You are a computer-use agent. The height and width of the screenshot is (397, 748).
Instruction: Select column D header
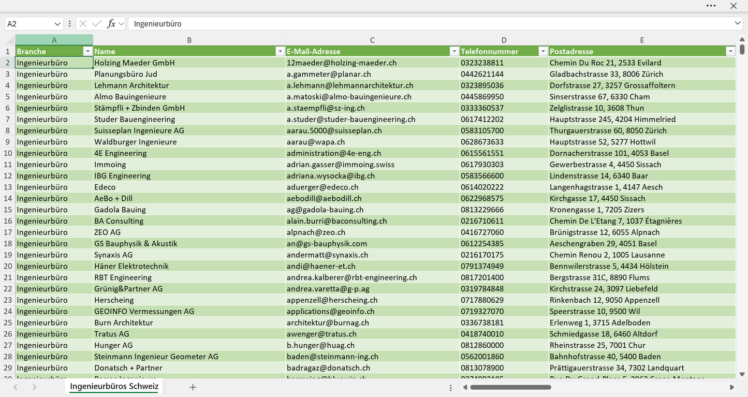click(x=504, y=40)
